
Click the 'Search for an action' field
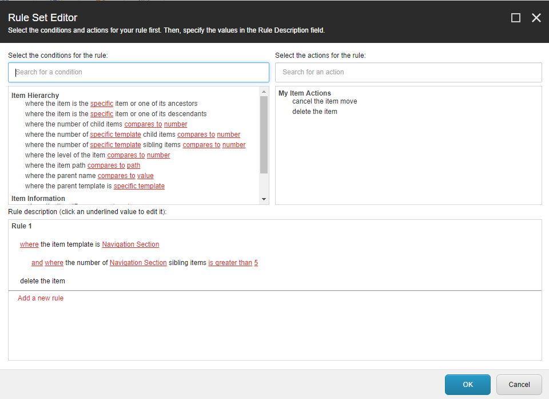(408, 72)
